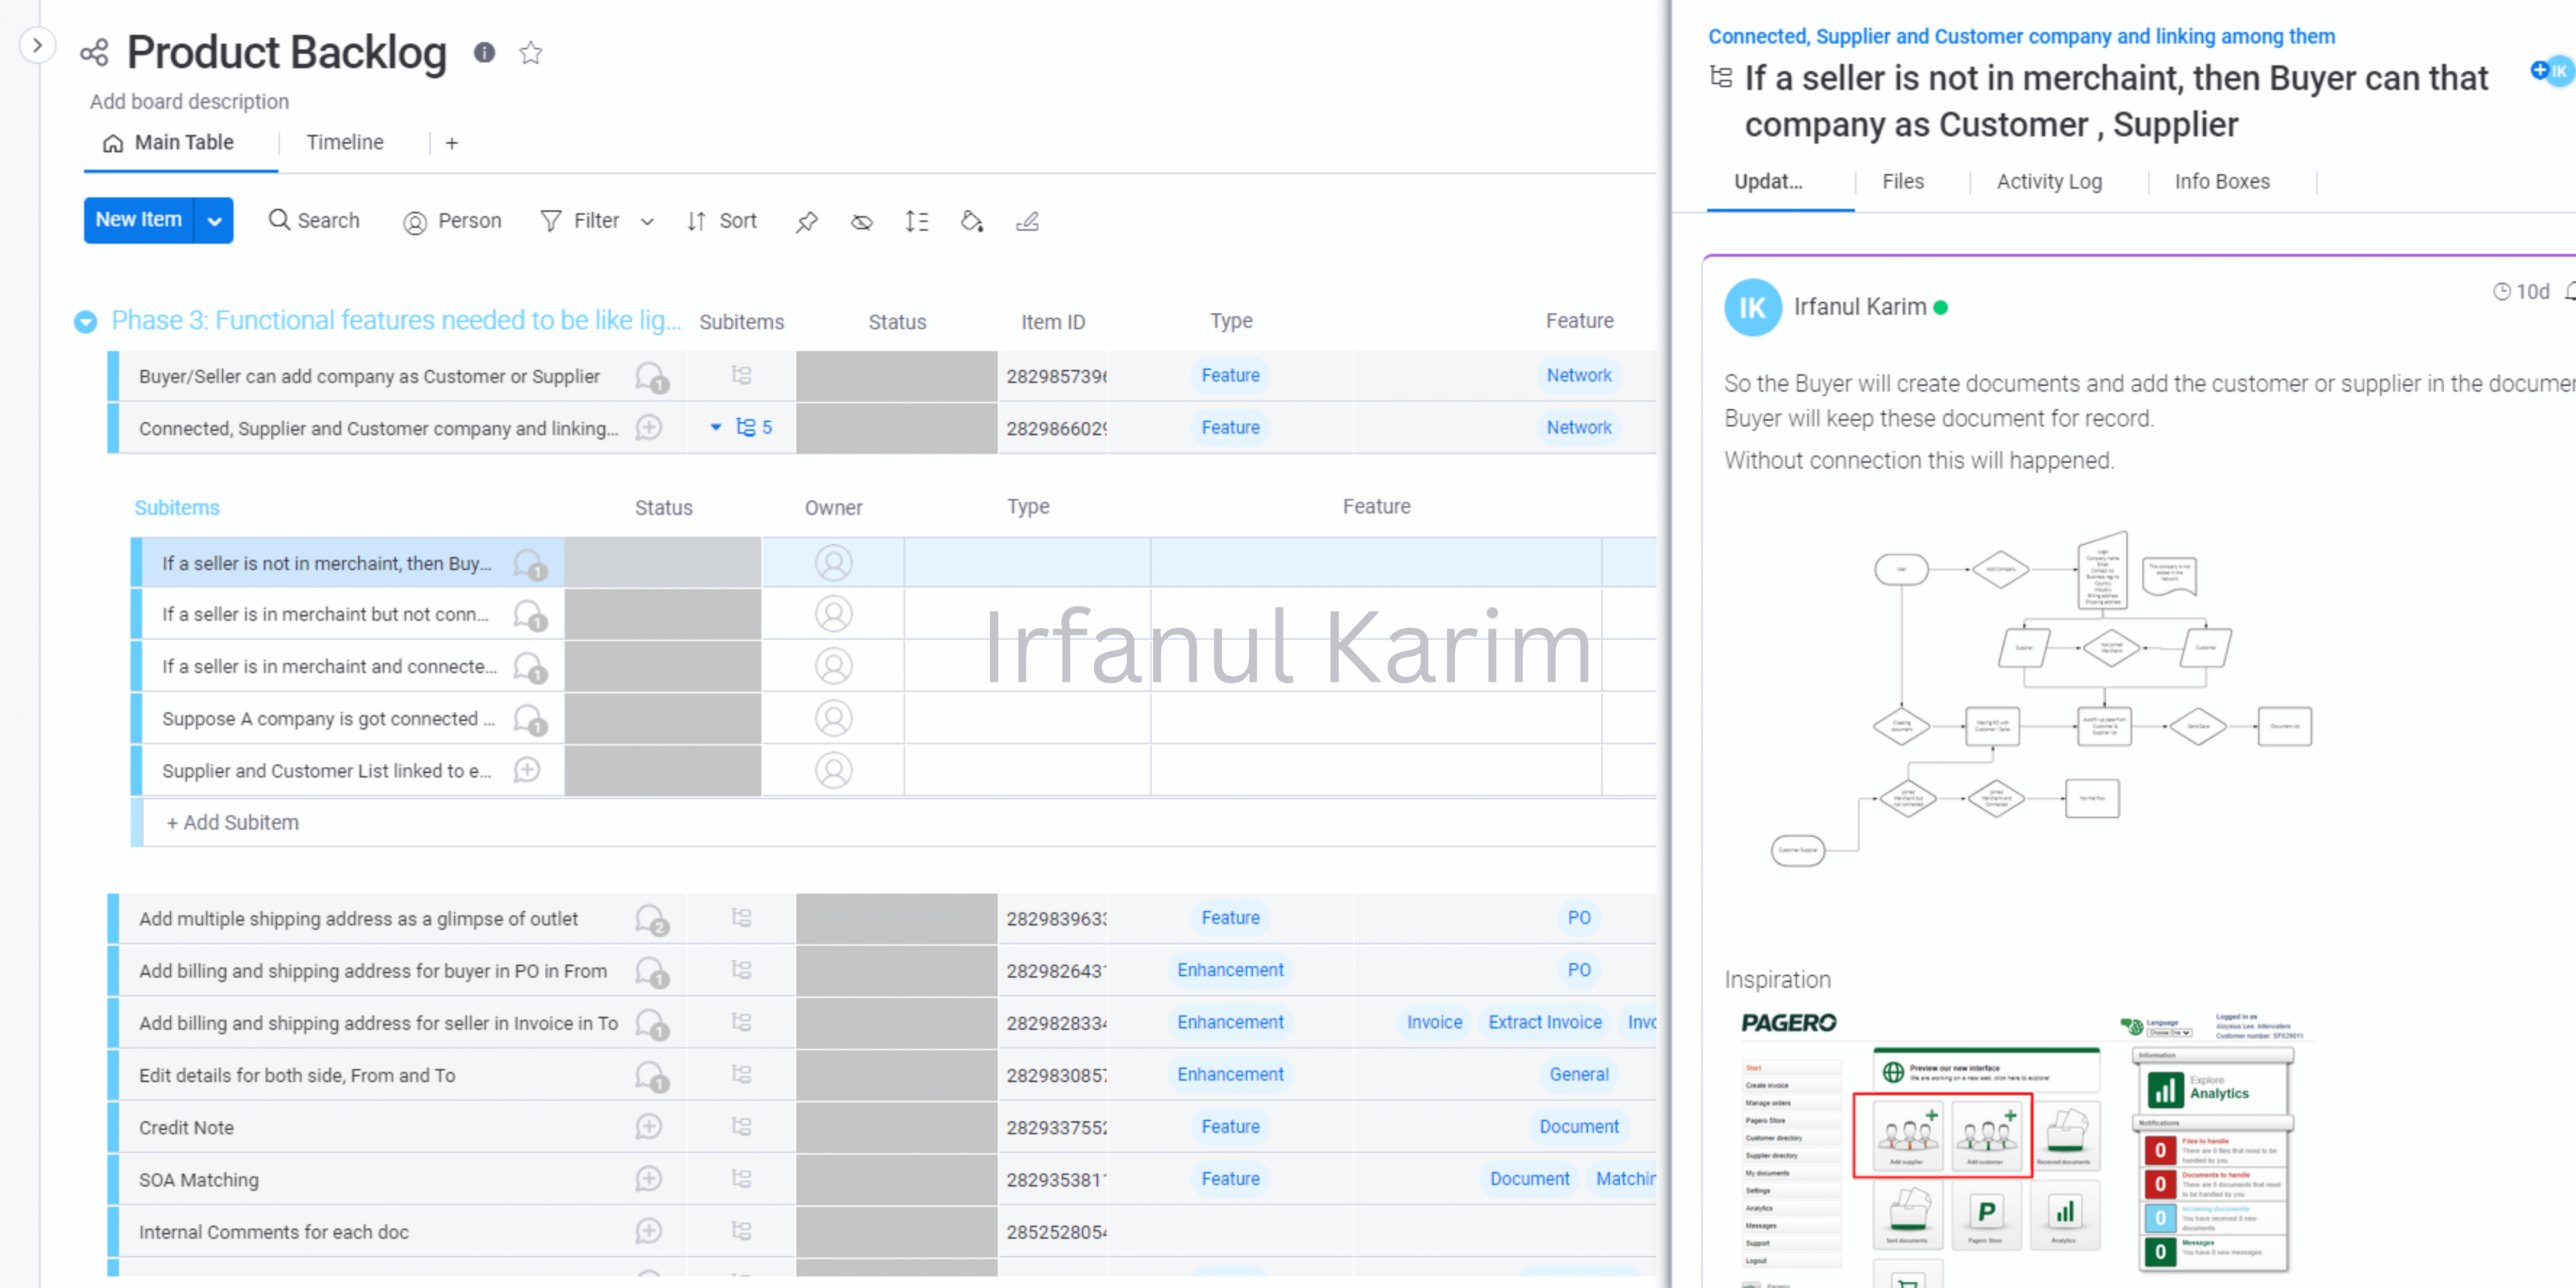The width and height of the screenshot is (2576, 1288).
Task: Open Enhancement tag in Edit details row
Action: click(1230, 1075)
